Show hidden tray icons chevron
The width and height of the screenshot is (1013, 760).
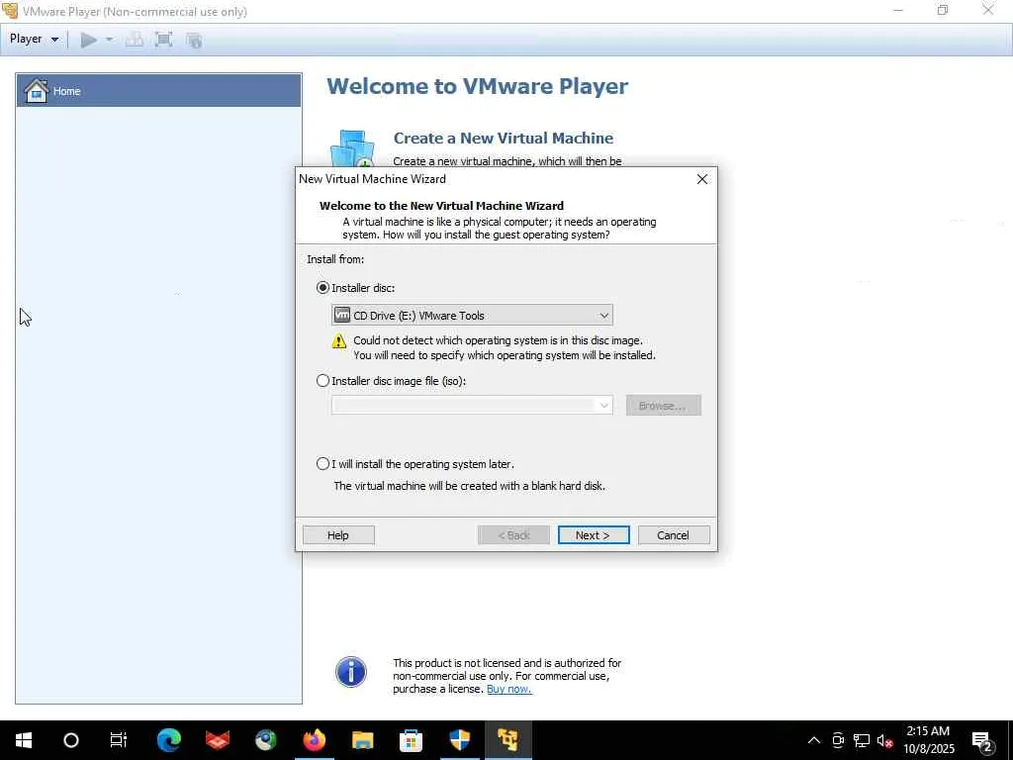(814, 740)
